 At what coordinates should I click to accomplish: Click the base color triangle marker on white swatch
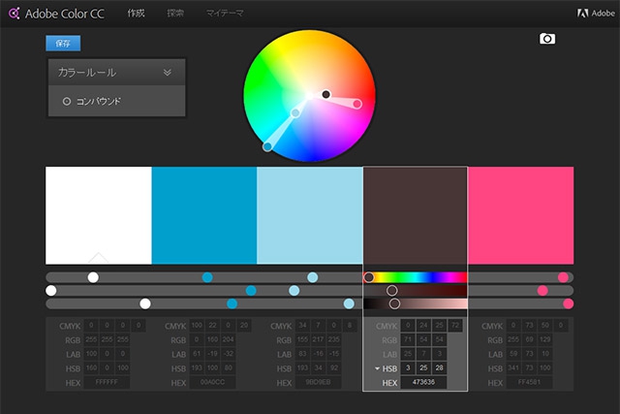click(99, 258)
